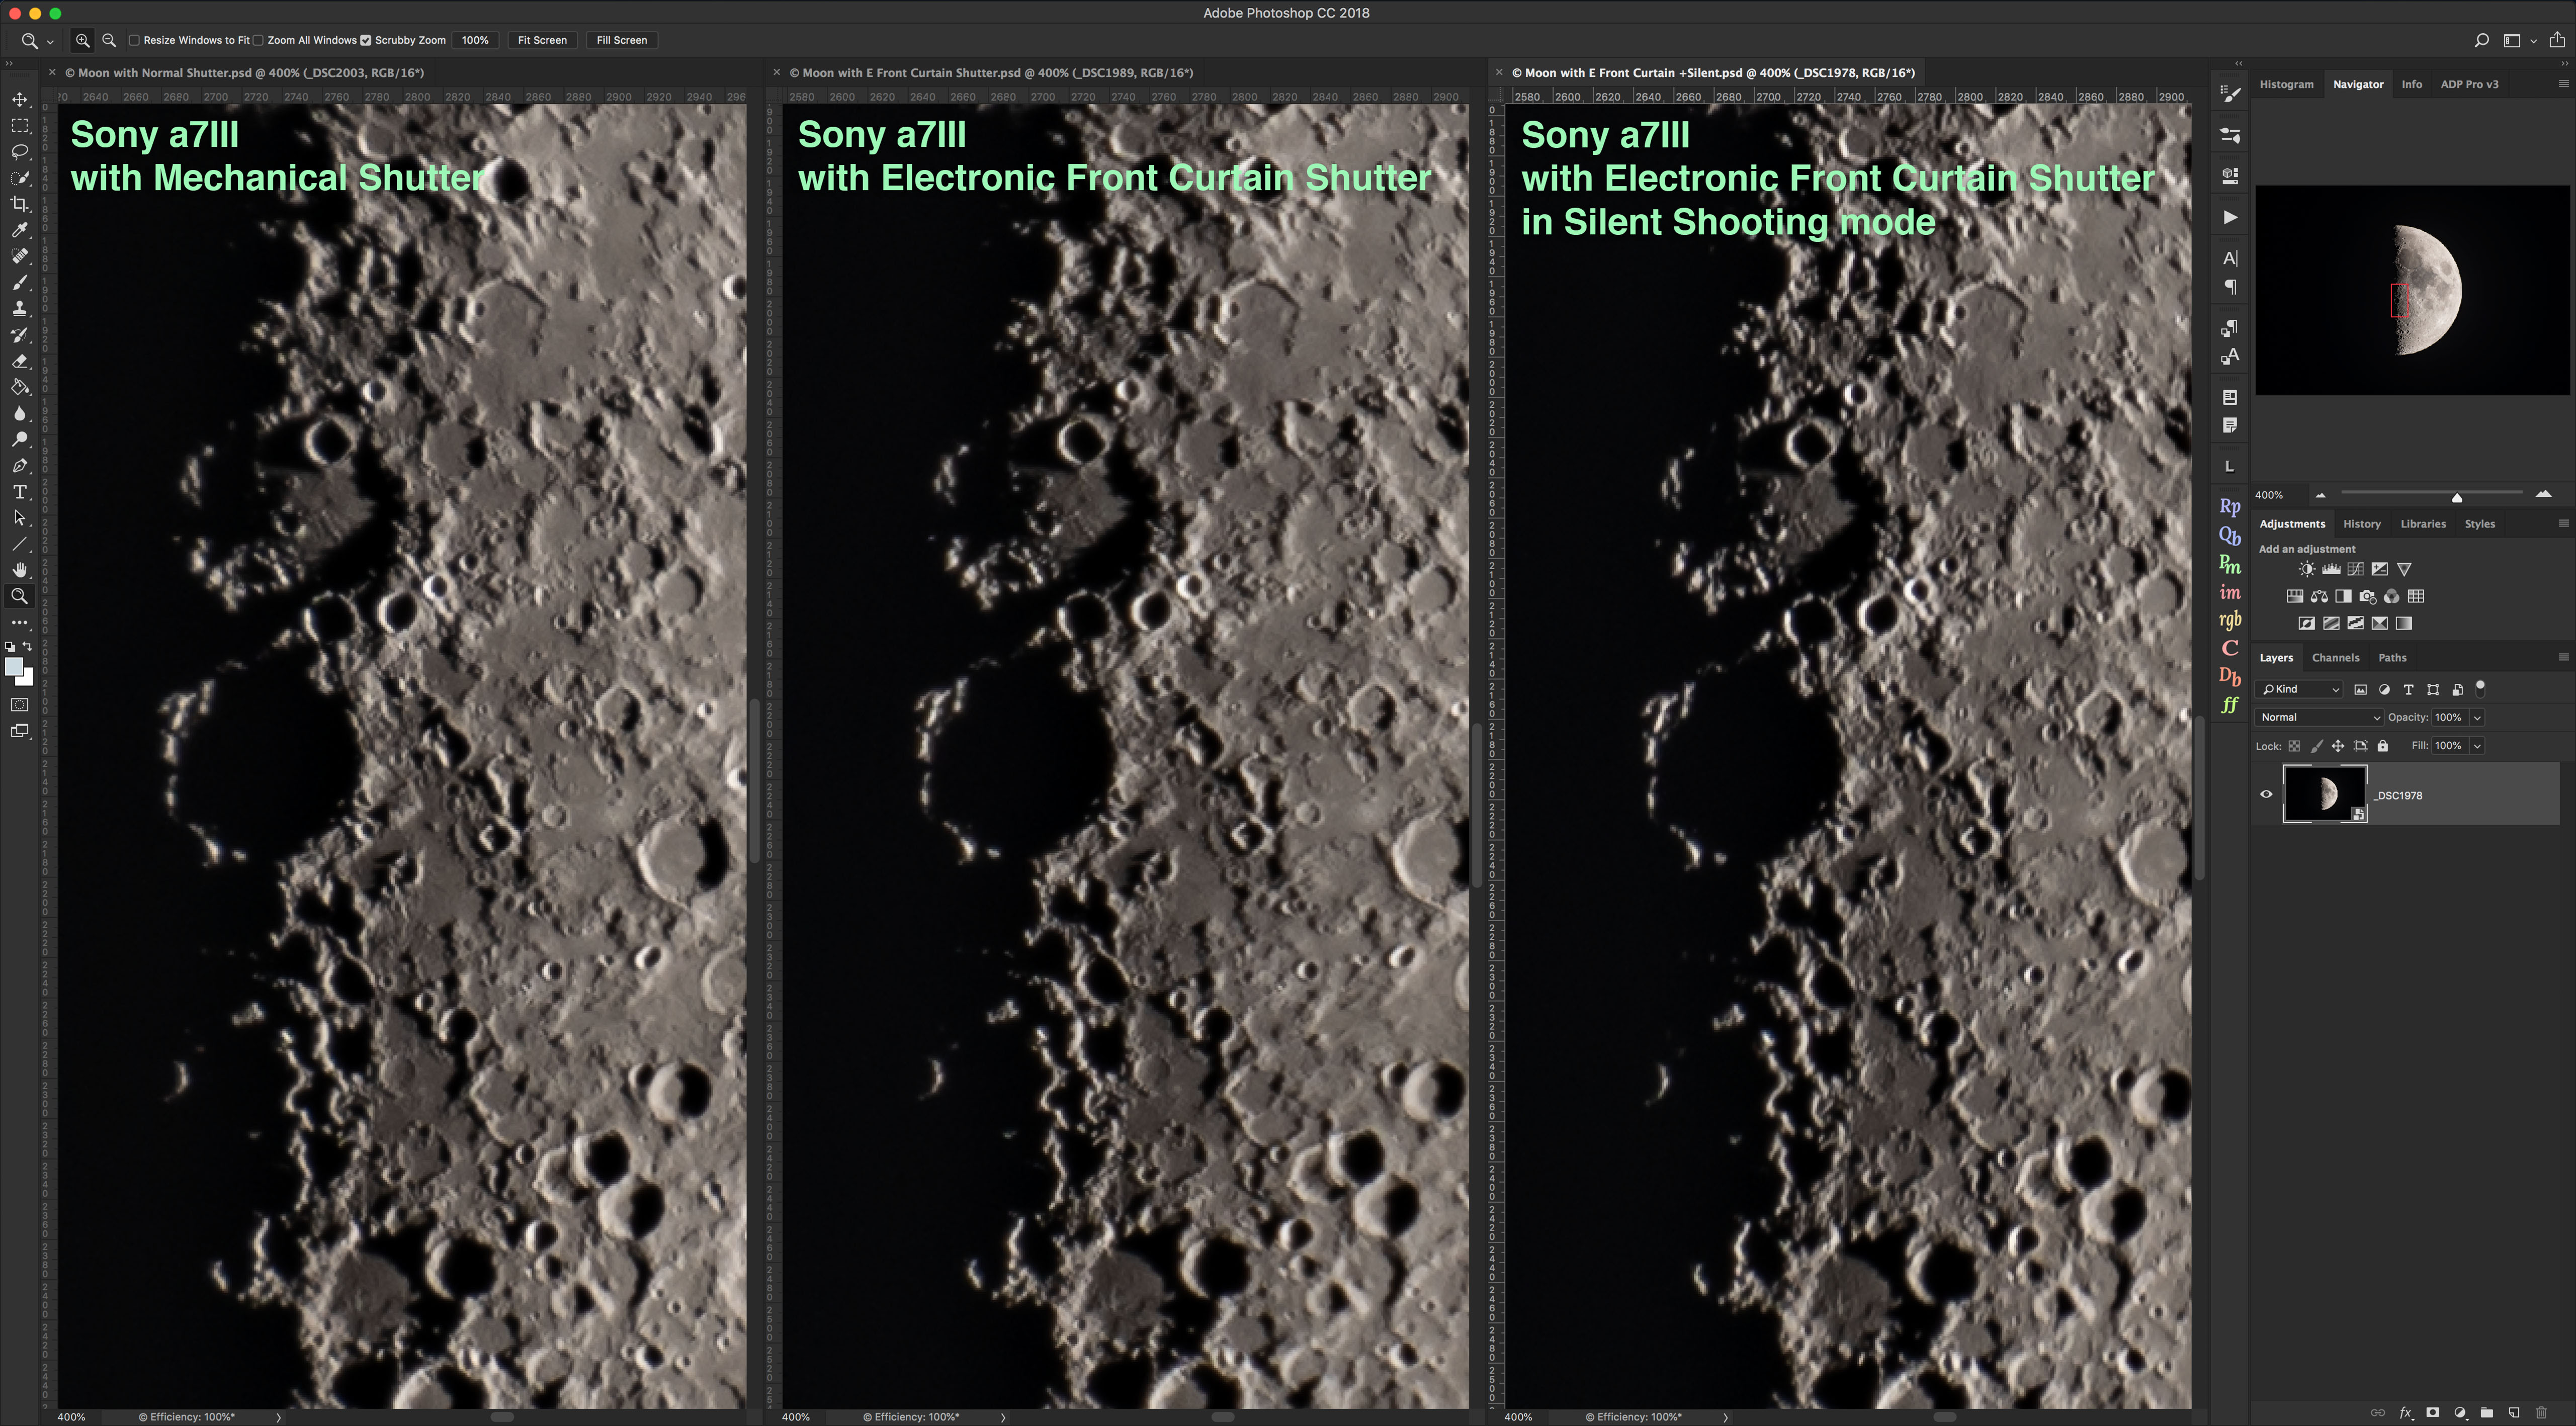This screenshot has width=2576, height=1426.
Task: Click the Fill Screen button
Action: pos(621,40)
